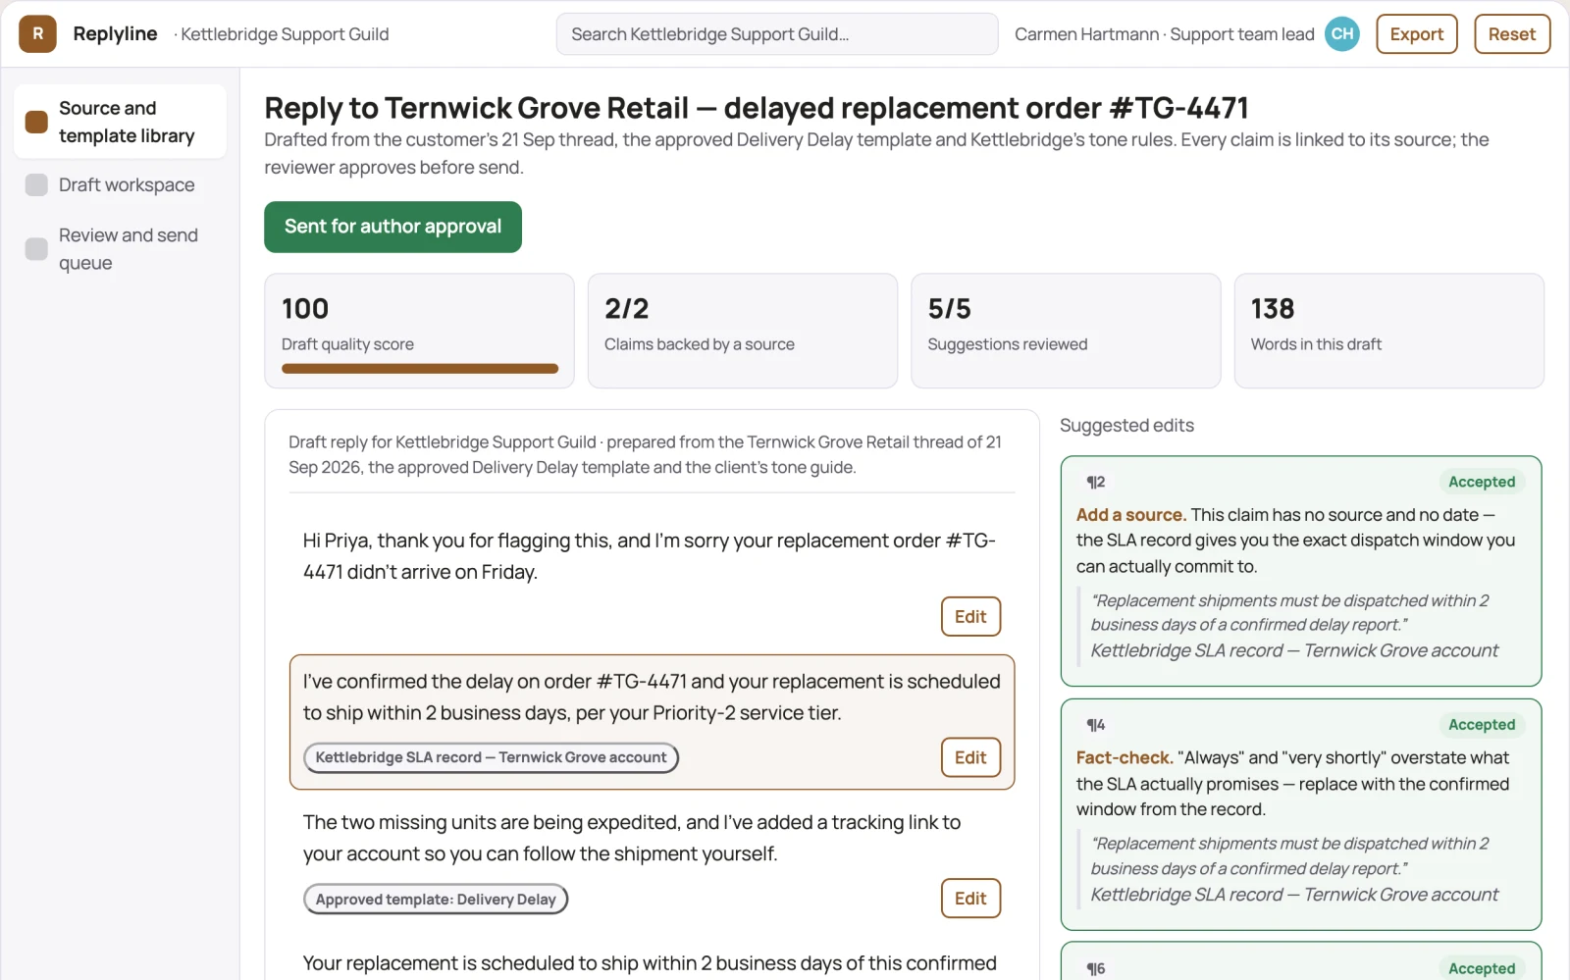This screenshot has width=1570, height=980.
Task: Click the Review and send queue icon
Action: click(x=36, y=249)
